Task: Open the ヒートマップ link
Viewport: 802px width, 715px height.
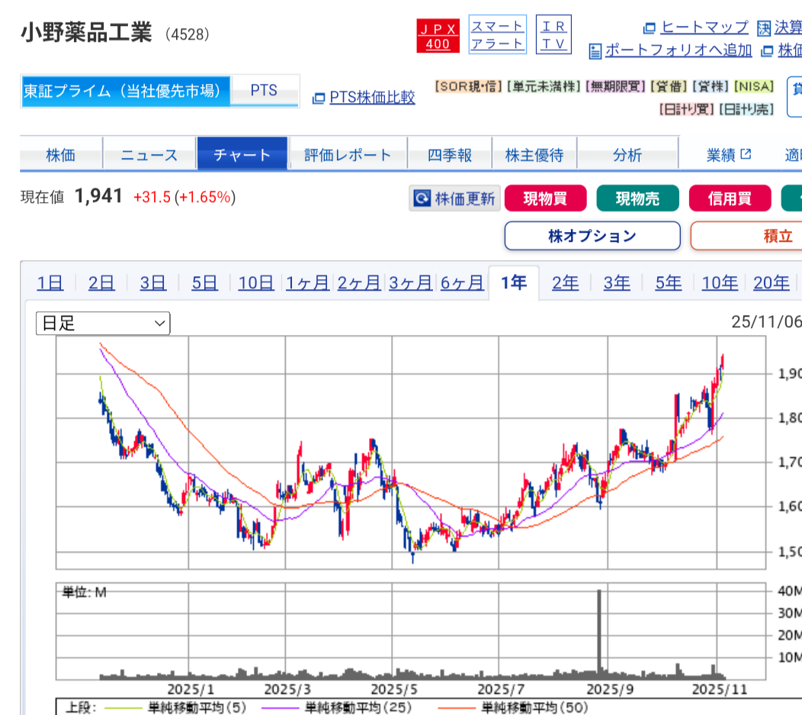Action: [x=704, y=27]
